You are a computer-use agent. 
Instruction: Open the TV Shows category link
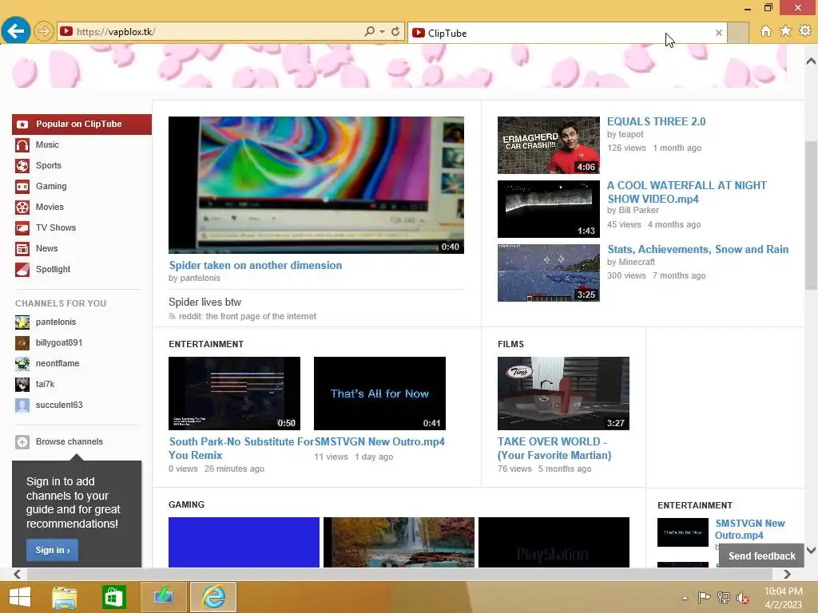(x=56, y=227)
